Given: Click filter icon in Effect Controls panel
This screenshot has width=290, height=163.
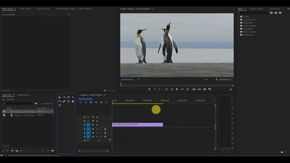Looking at the screenshot, I should point(105,91).
